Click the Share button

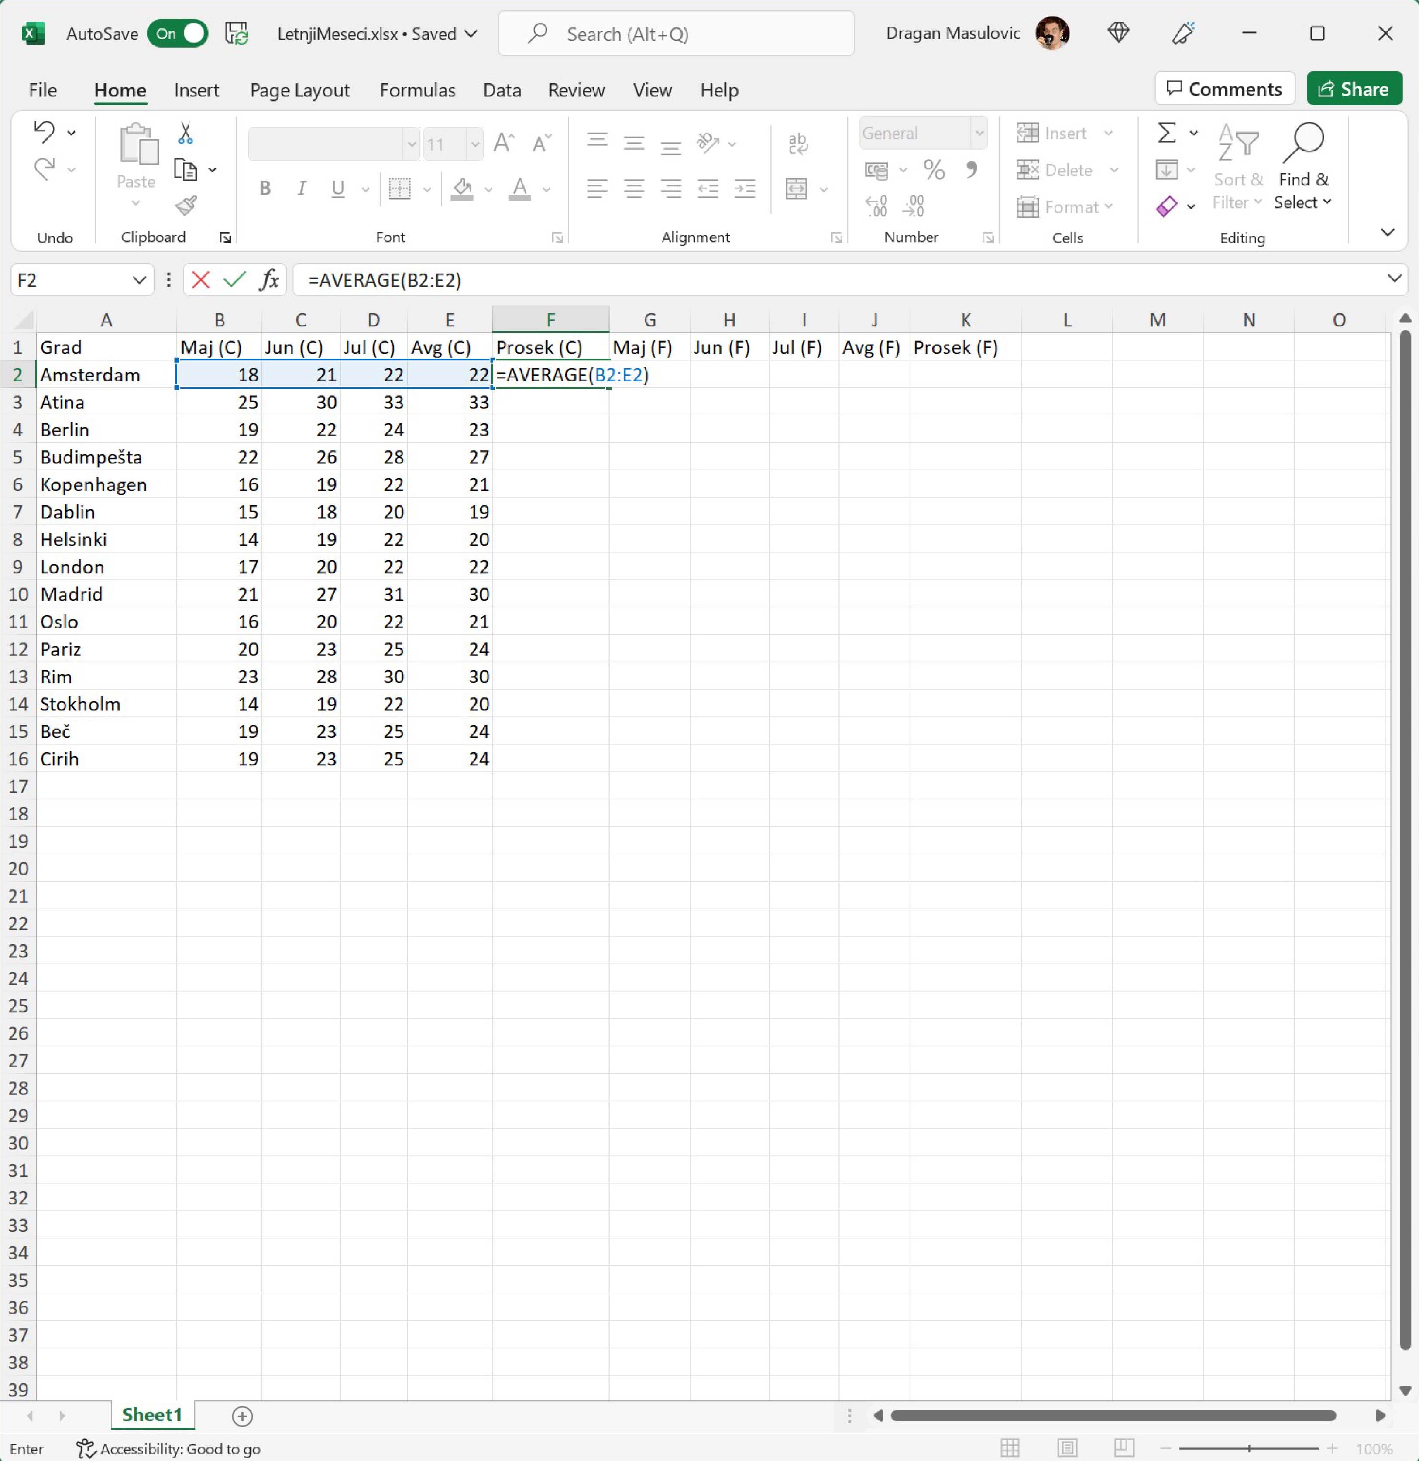coord(1354,89)
